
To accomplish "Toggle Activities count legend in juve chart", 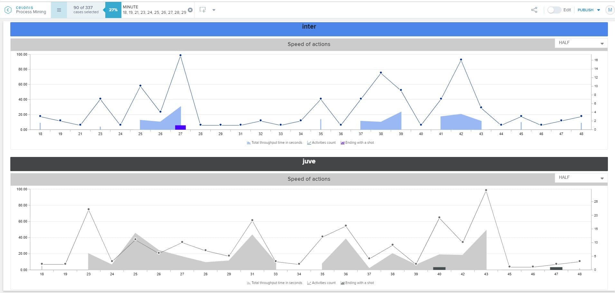I will pos(321,283).
